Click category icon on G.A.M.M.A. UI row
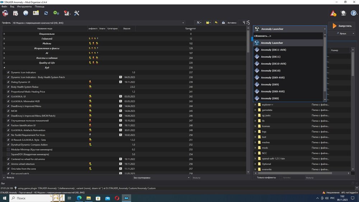359x202 pixels. 120,96
